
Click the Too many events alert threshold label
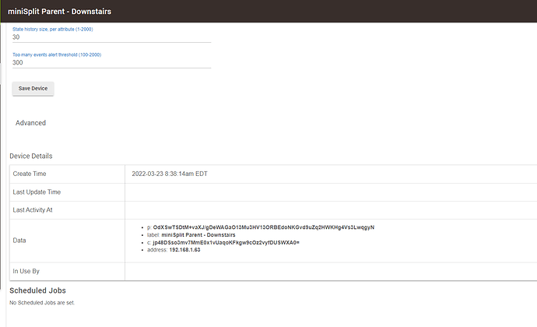[57, 54]
